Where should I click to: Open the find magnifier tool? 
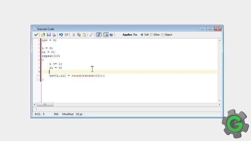pyautogui.click(x=91, y=35)
